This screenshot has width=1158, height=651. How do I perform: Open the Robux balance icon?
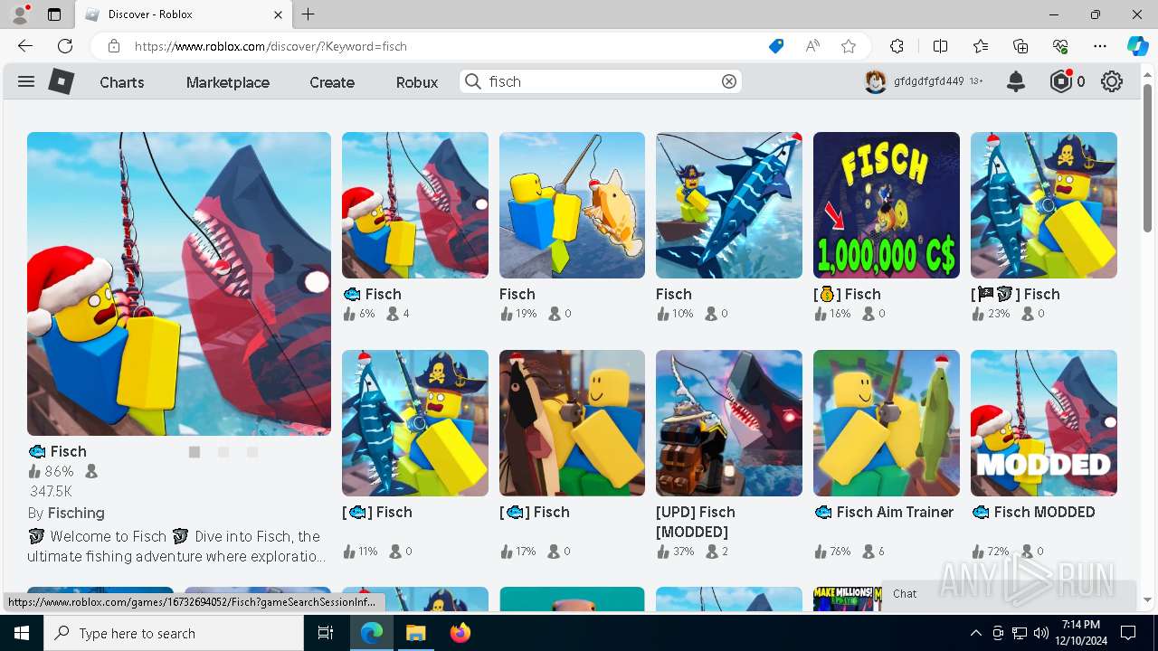coord(1061,81)
